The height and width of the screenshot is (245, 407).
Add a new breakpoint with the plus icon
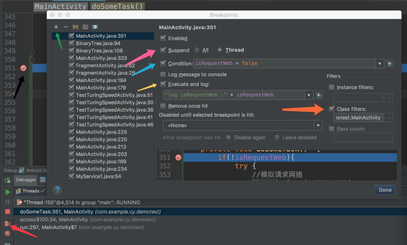click(x=56, y=27)
